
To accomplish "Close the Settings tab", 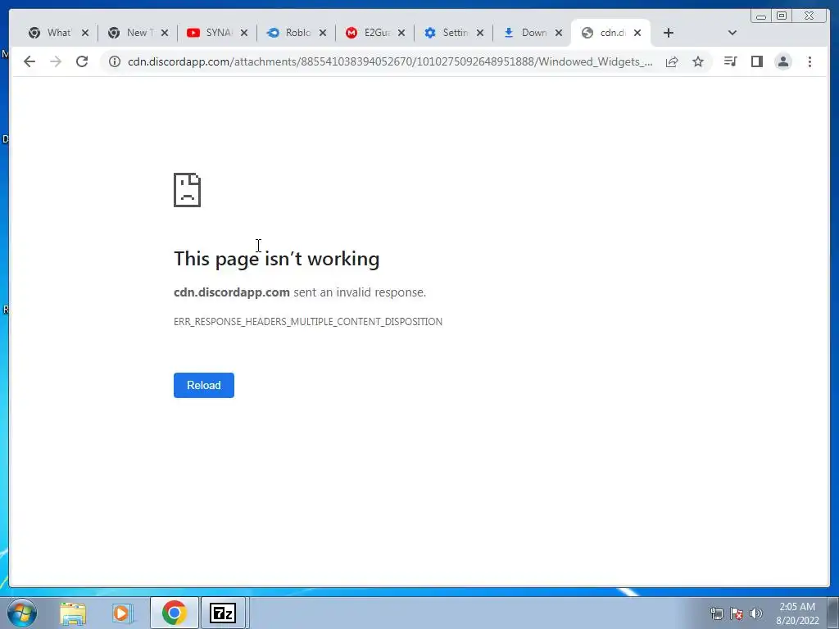I will (480, 33).
